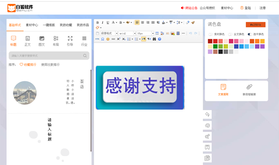
Task: Select the 布局 style category
Action: pyautogui.click(x=56, y=41)
